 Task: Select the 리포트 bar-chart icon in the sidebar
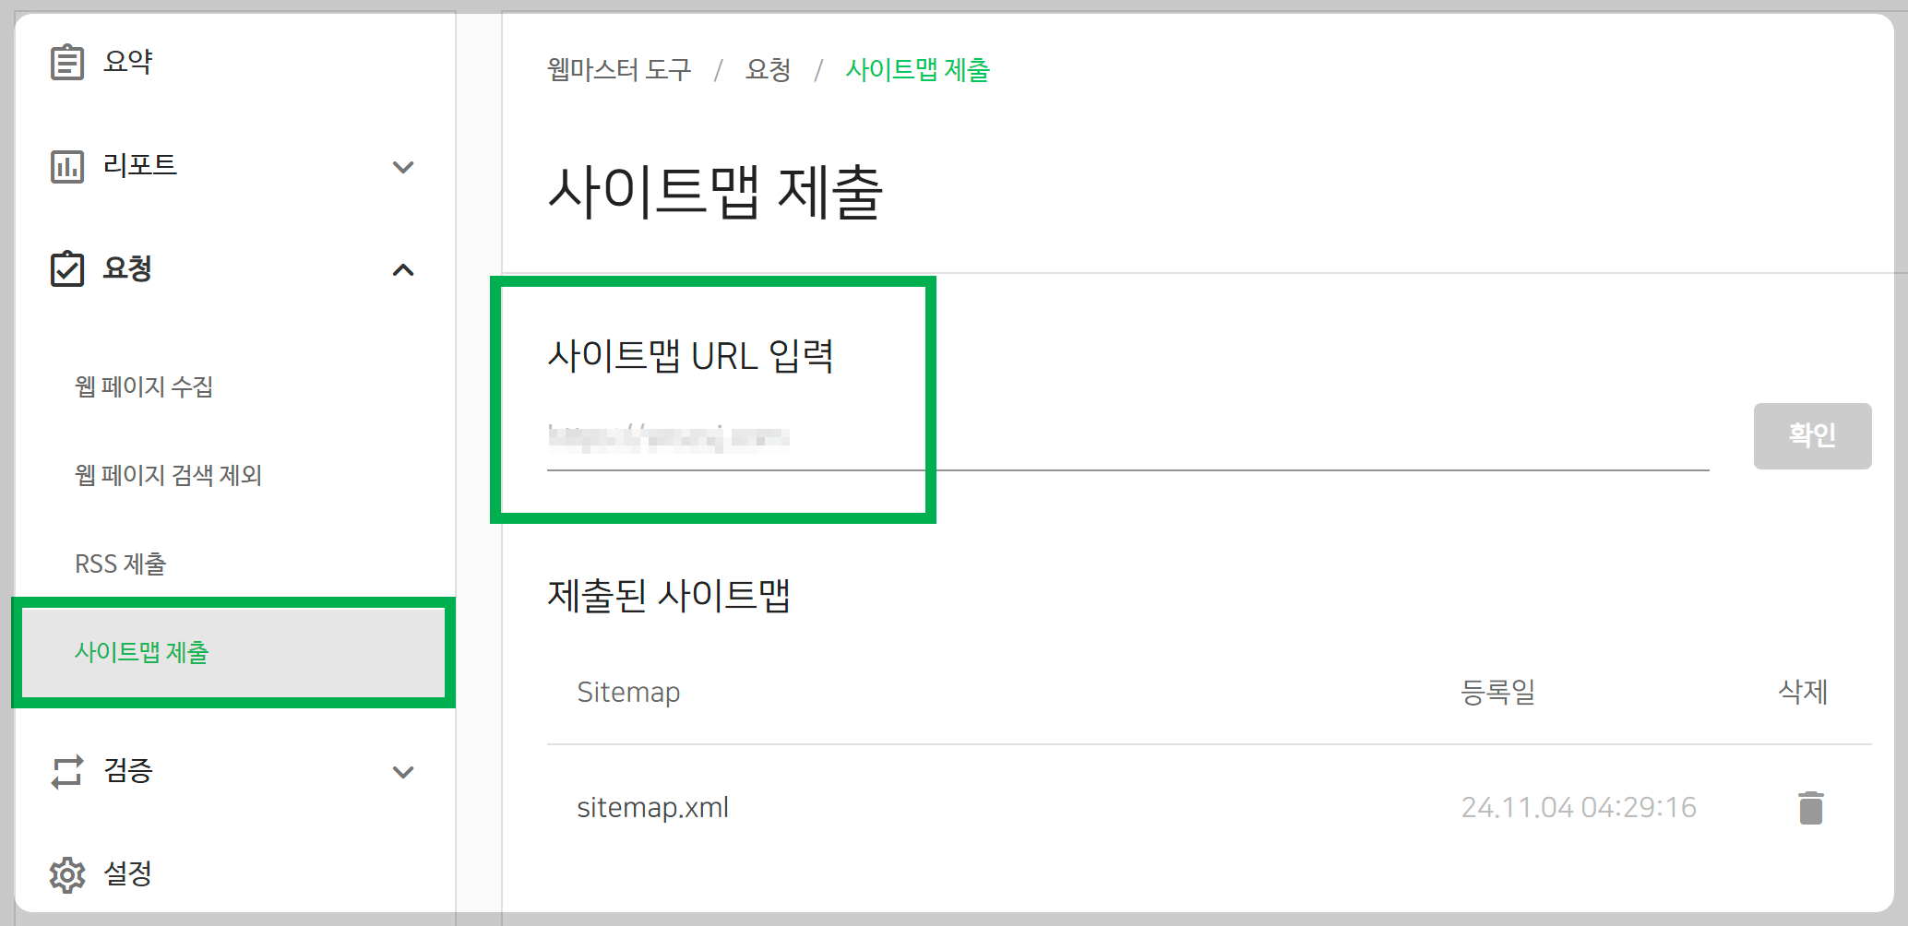pyautogui.click(x=66, y=166)
